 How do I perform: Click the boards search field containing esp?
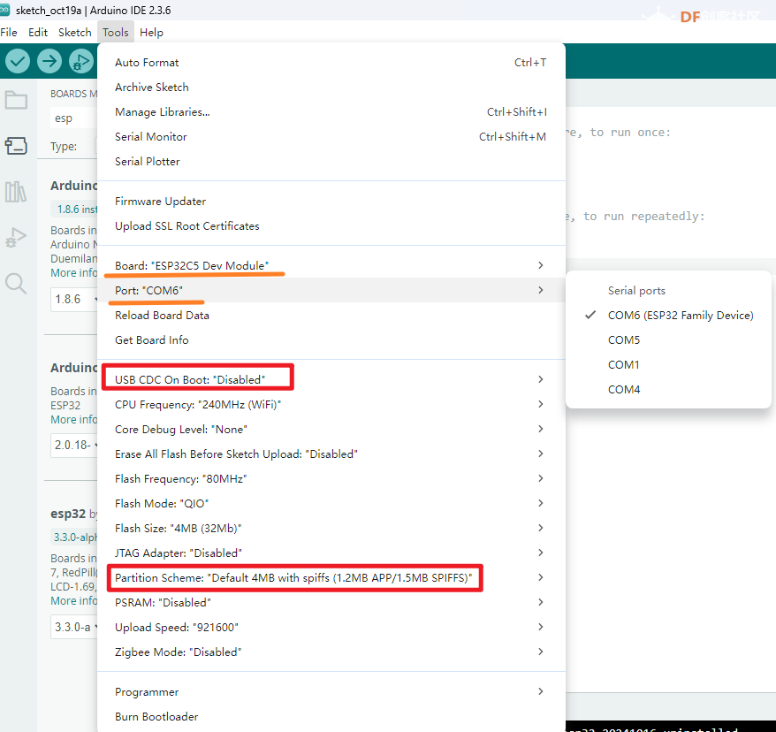tap(72, 118)
